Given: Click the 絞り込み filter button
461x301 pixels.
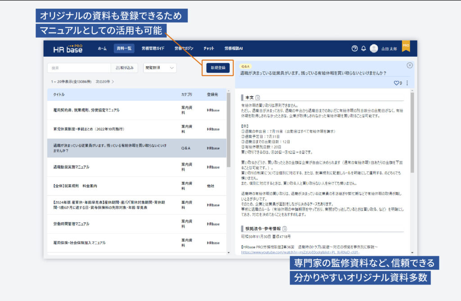Looking at the screenshot, I should click(125, 68).
